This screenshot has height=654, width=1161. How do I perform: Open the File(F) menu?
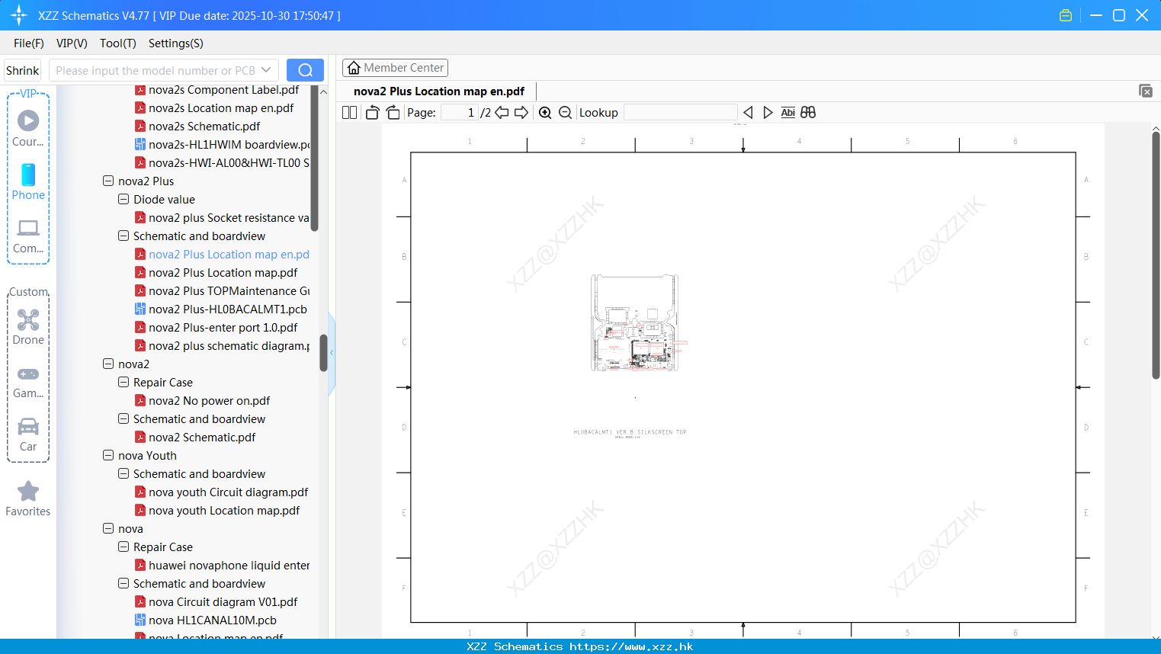click(x=29, y=43)
